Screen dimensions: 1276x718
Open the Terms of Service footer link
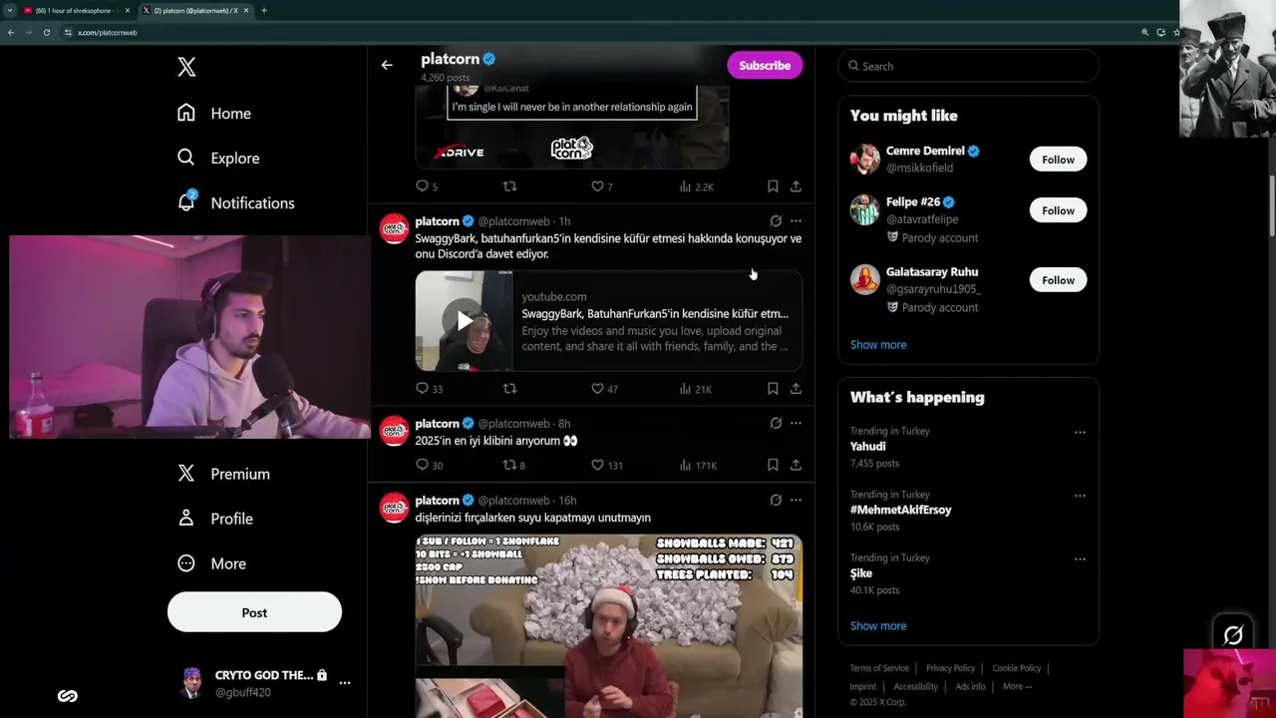pyautogui.click(x=879, y=668)
